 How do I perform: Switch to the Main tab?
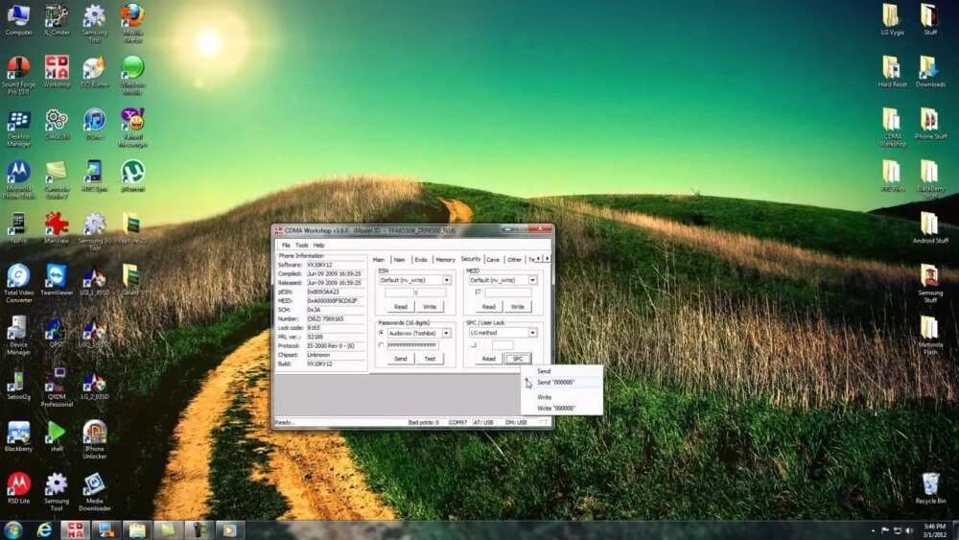point(379,260)
